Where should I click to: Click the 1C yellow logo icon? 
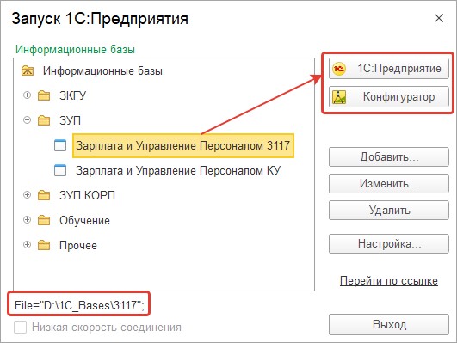click(339, 69)
